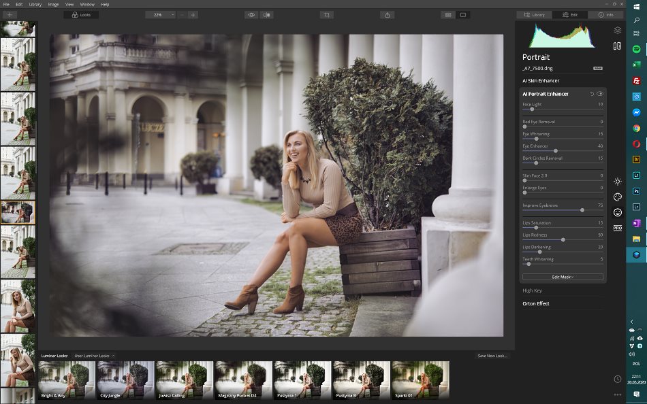This screenshot has width=647, height=404.
Task: Zoom in with the plus button
Action: (193, 15)
